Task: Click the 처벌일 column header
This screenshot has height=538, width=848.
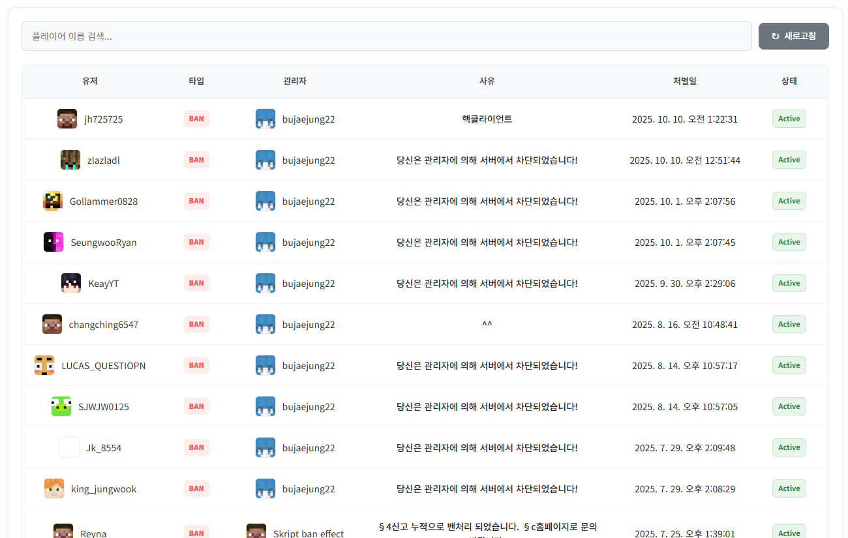Action: tap(684, 81)
